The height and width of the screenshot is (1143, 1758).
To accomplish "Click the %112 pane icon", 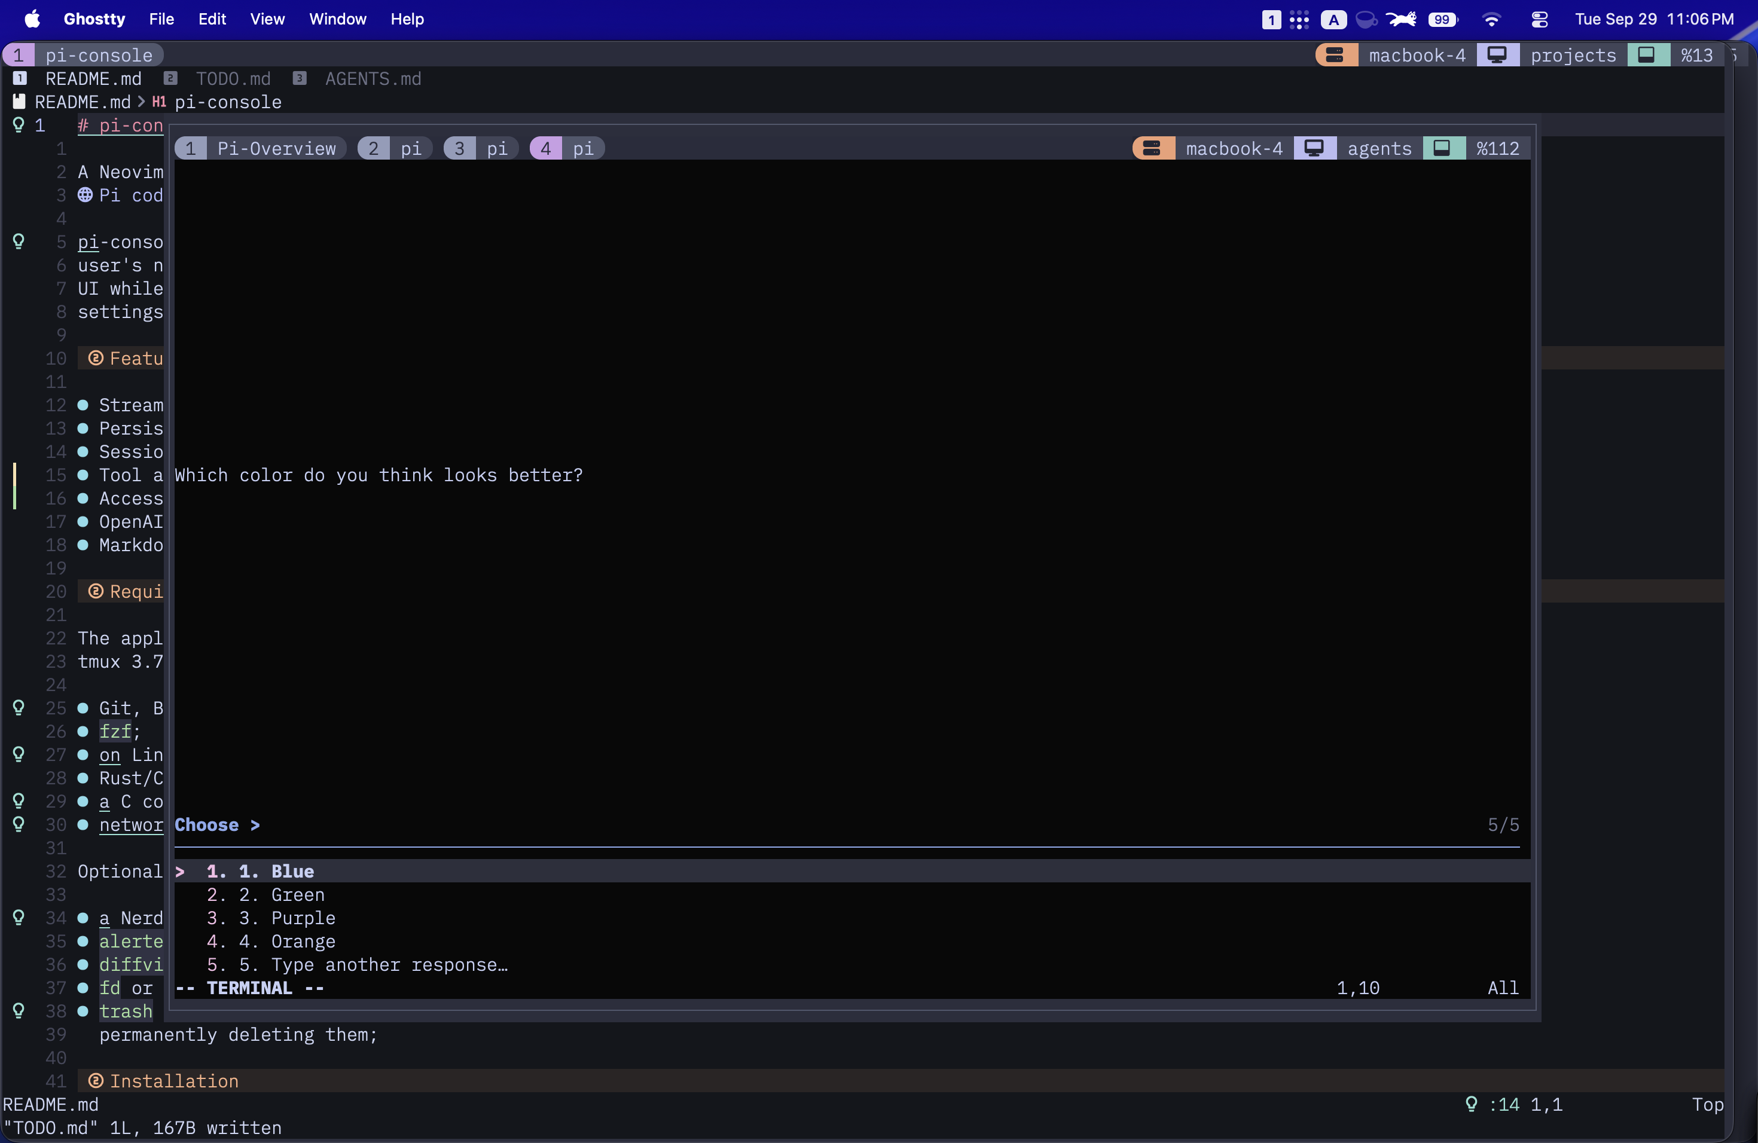I will [1443, 148].
